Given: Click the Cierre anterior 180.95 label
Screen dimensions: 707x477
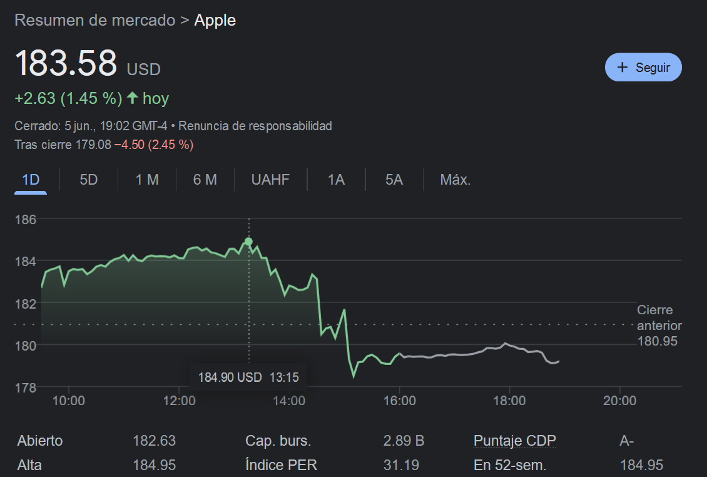Looking at the screenshot, I should point(659,326).
